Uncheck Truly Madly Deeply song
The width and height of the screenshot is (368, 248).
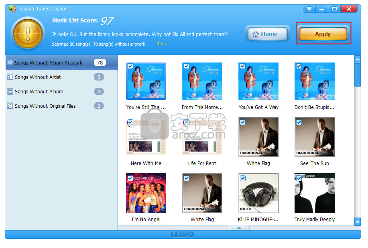click(x=299, y=178)
